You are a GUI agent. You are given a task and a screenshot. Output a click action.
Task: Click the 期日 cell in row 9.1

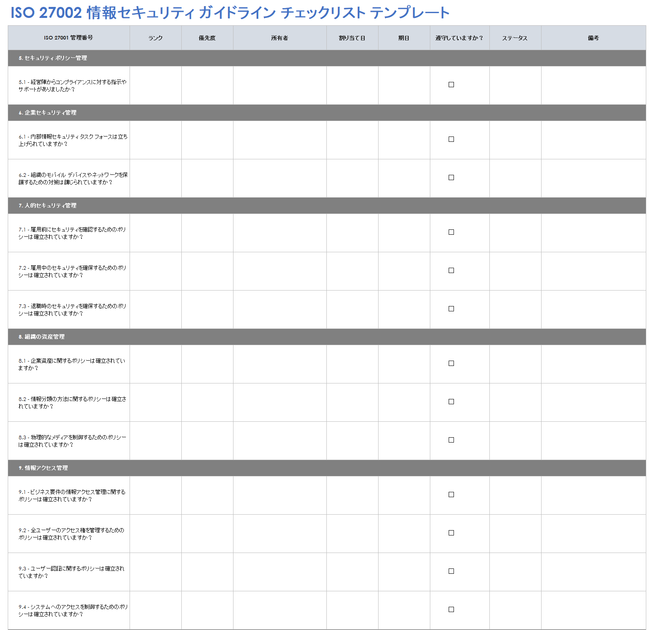(x=404, y=496)
